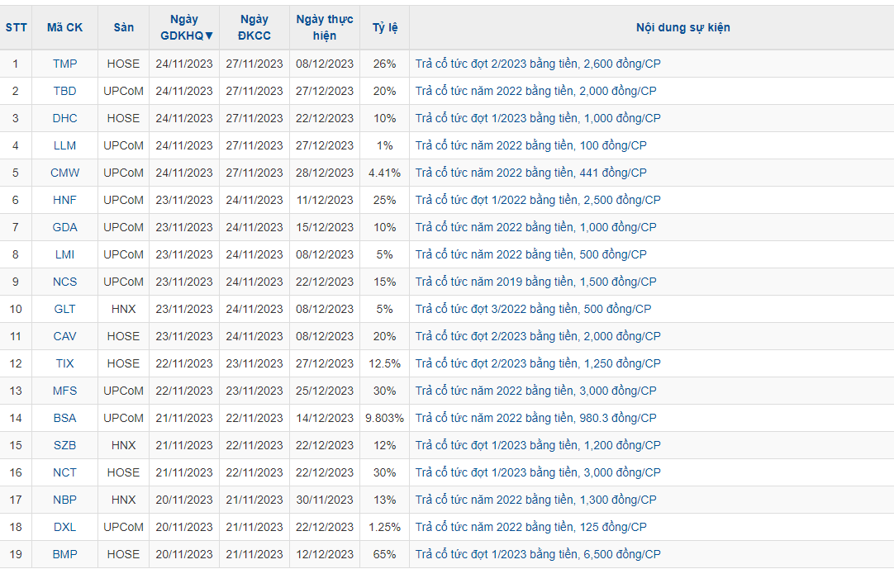Sort by Ngày GDKHQ column header
894x569 pixels.
pyautogui.click(x=184, y=27)
